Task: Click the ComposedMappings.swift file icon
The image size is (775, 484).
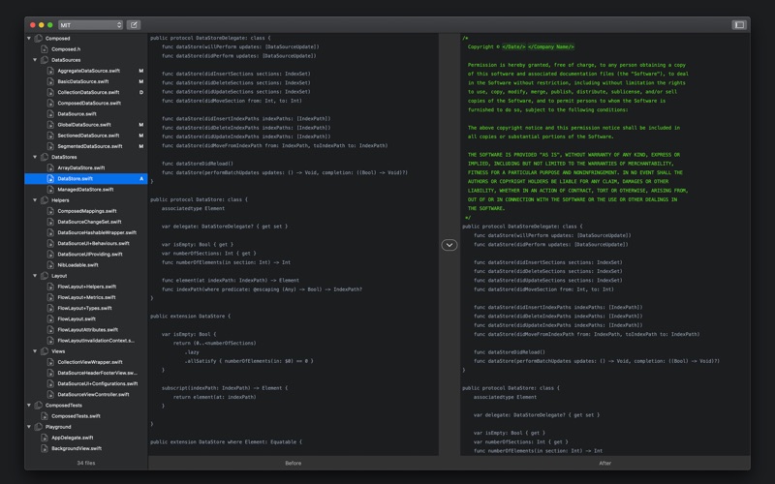Action: point(50,211)
